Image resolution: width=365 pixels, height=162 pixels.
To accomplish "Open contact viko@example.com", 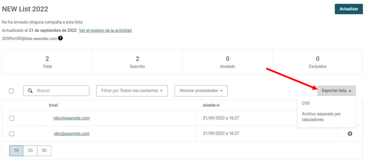I will click(71, 134).
